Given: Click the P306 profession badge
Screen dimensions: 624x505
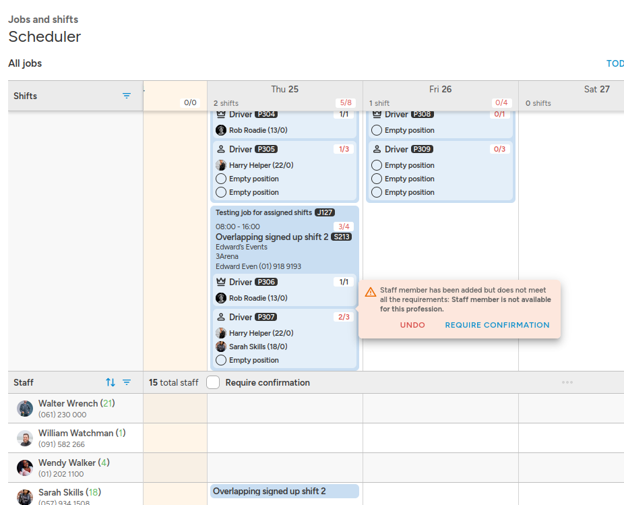Looking at the screenshot, I should (266, 282).
